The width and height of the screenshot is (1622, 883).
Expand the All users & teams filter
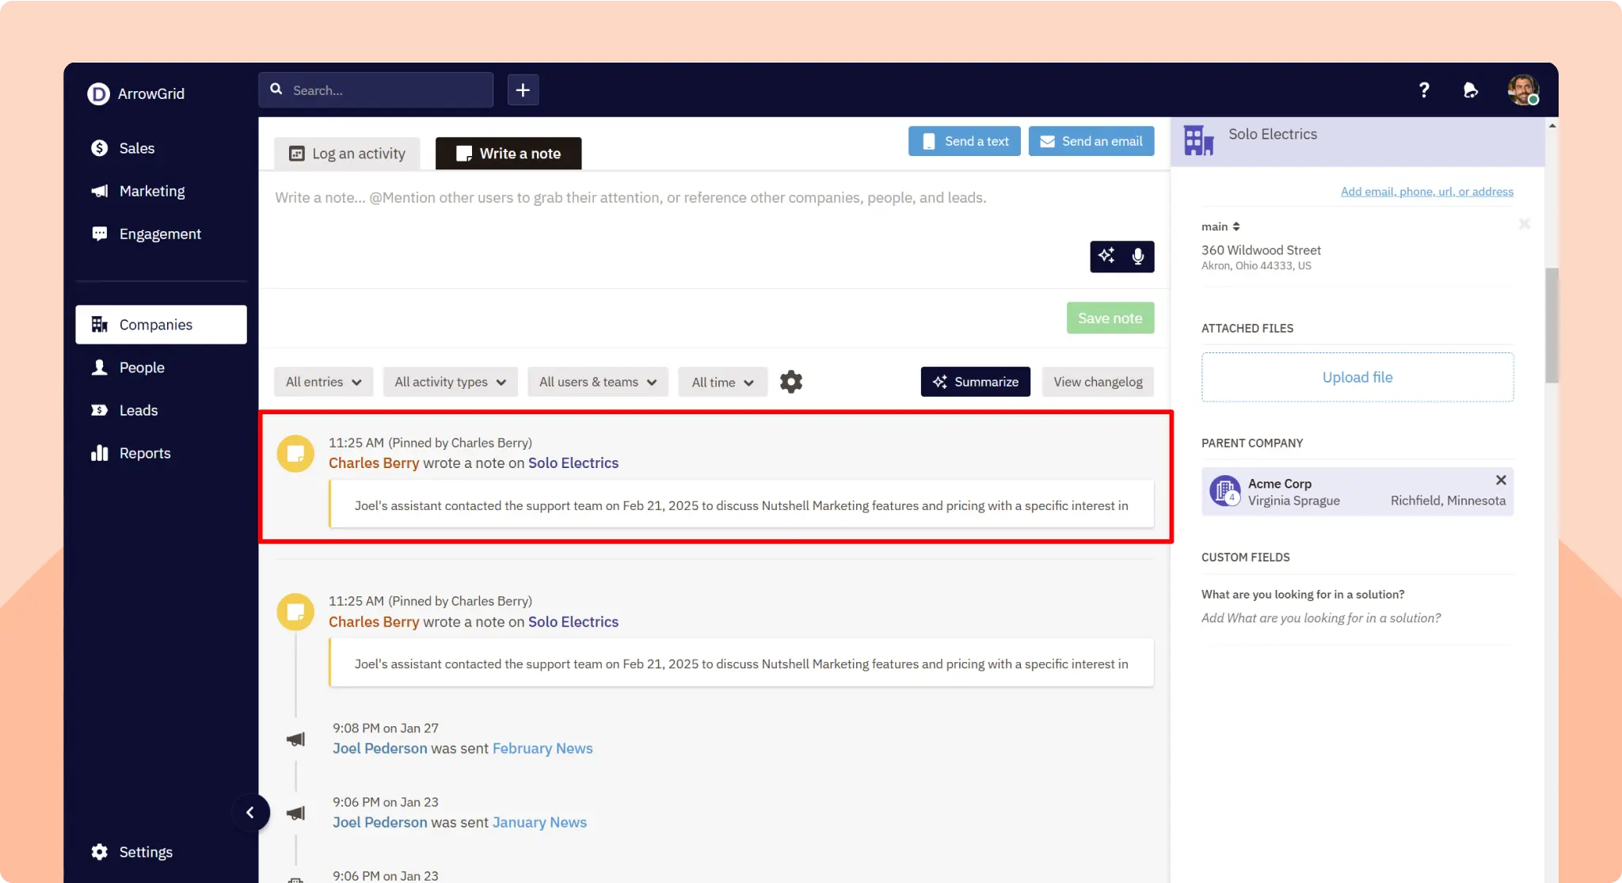(x=597, y=381)
